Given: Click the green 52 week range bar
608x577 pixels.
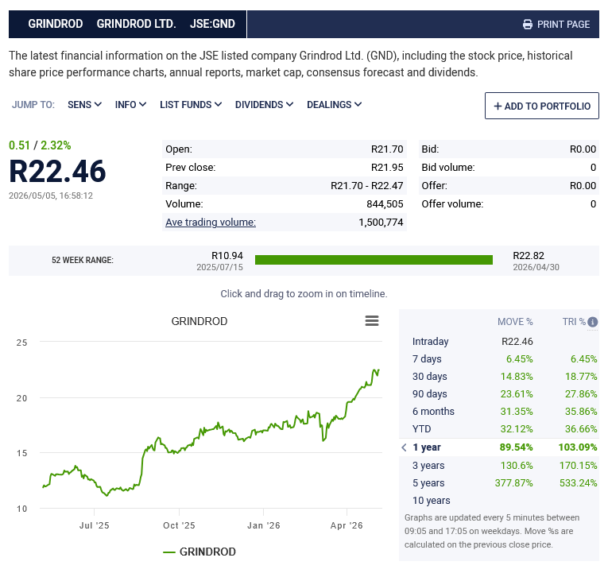Looking at the screenshot, I should [374, 260].
